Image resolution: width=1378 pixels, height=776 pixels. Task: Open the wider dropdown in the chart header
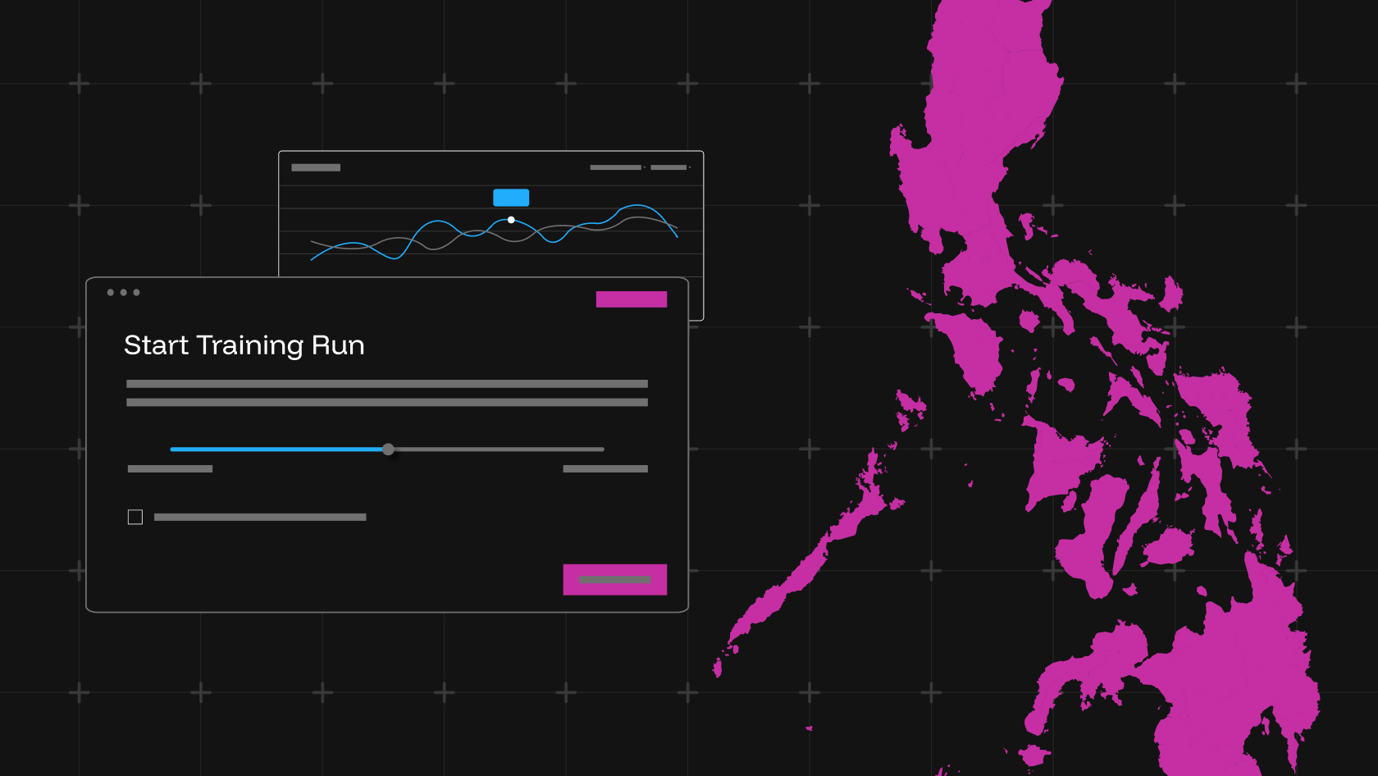(617, 167)
